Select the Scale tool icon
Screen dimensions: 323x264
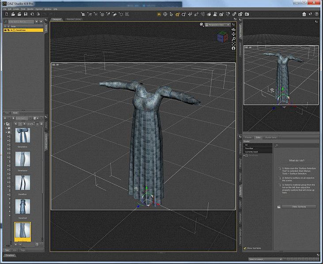196,14
